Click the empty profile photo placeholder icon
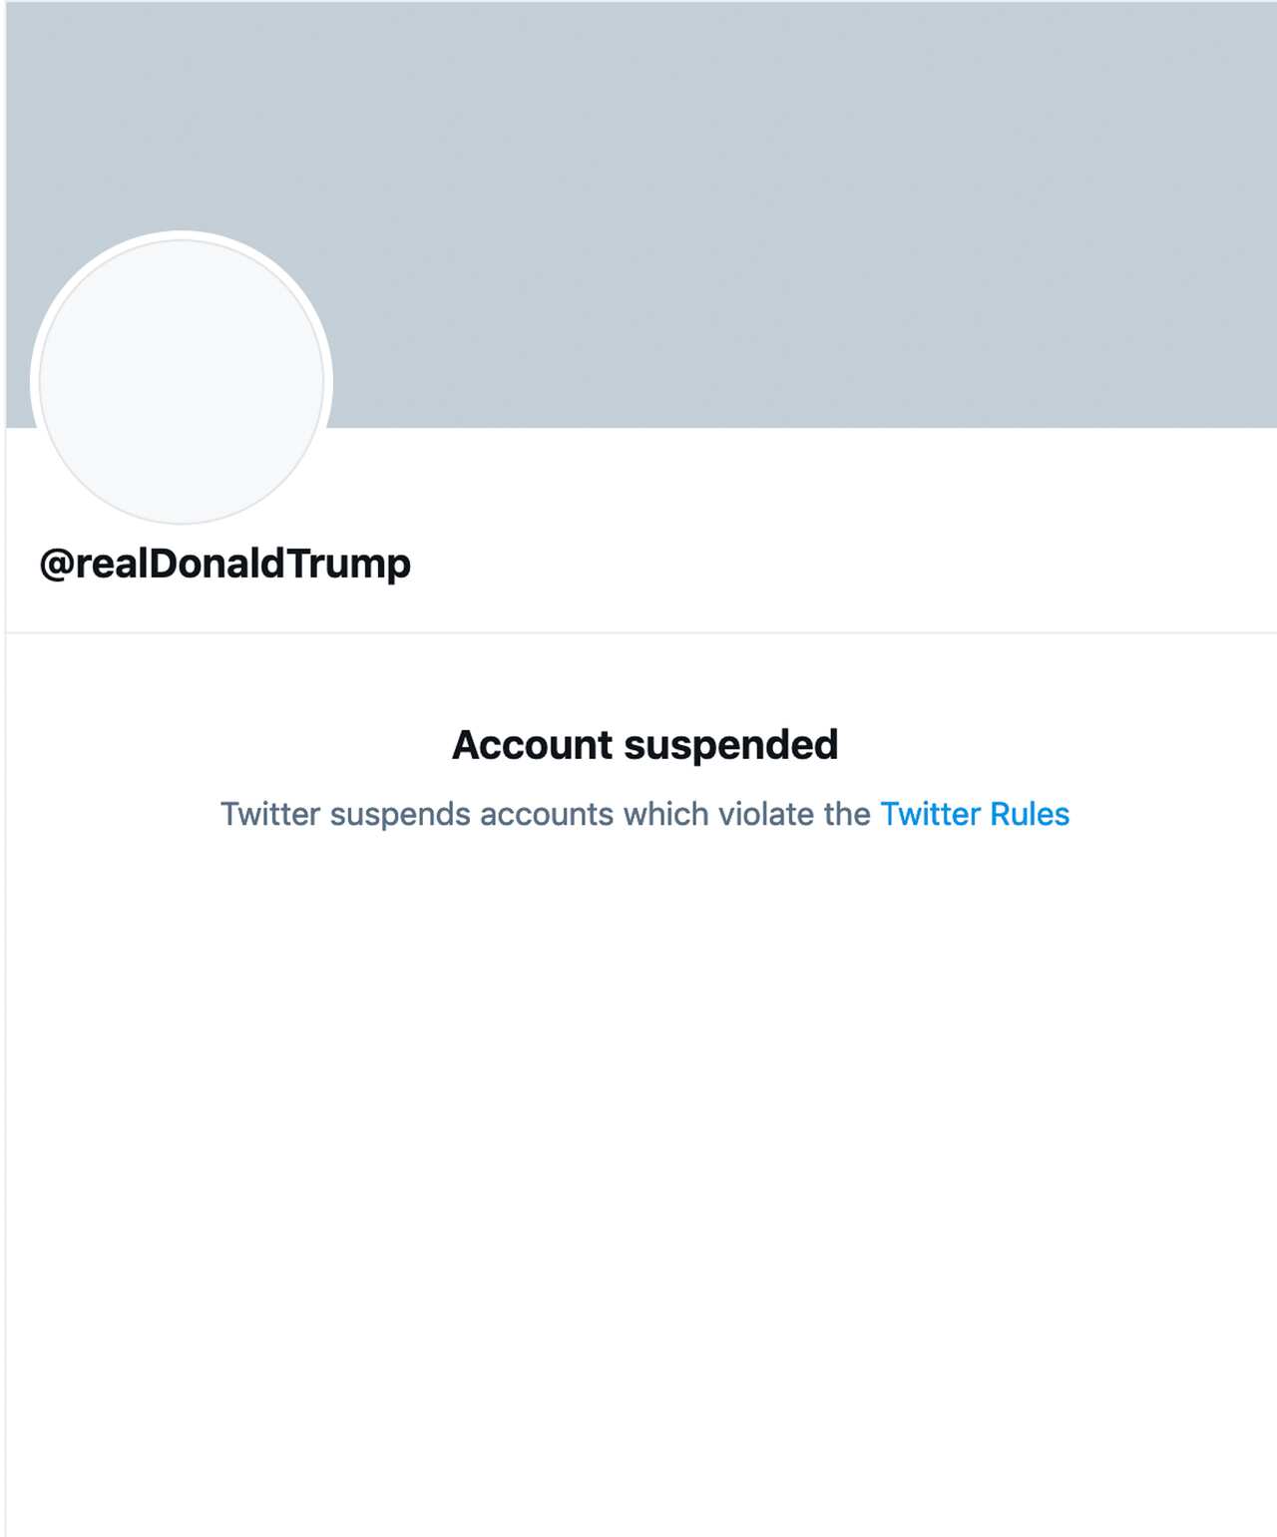This screenshot has height=1537, width=1277. coord(183,379)
